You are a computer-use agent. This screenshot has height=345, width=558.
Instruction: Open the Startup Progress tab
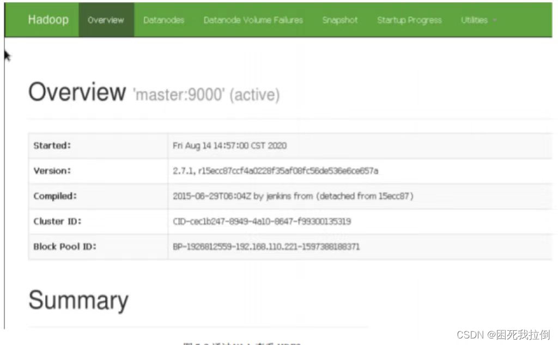pos(409,20)
